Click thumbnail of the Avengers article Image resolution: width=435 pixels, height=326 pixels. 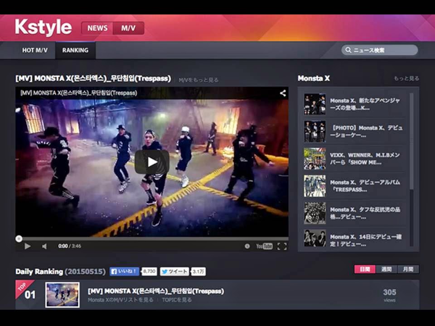tap(314, 104)
